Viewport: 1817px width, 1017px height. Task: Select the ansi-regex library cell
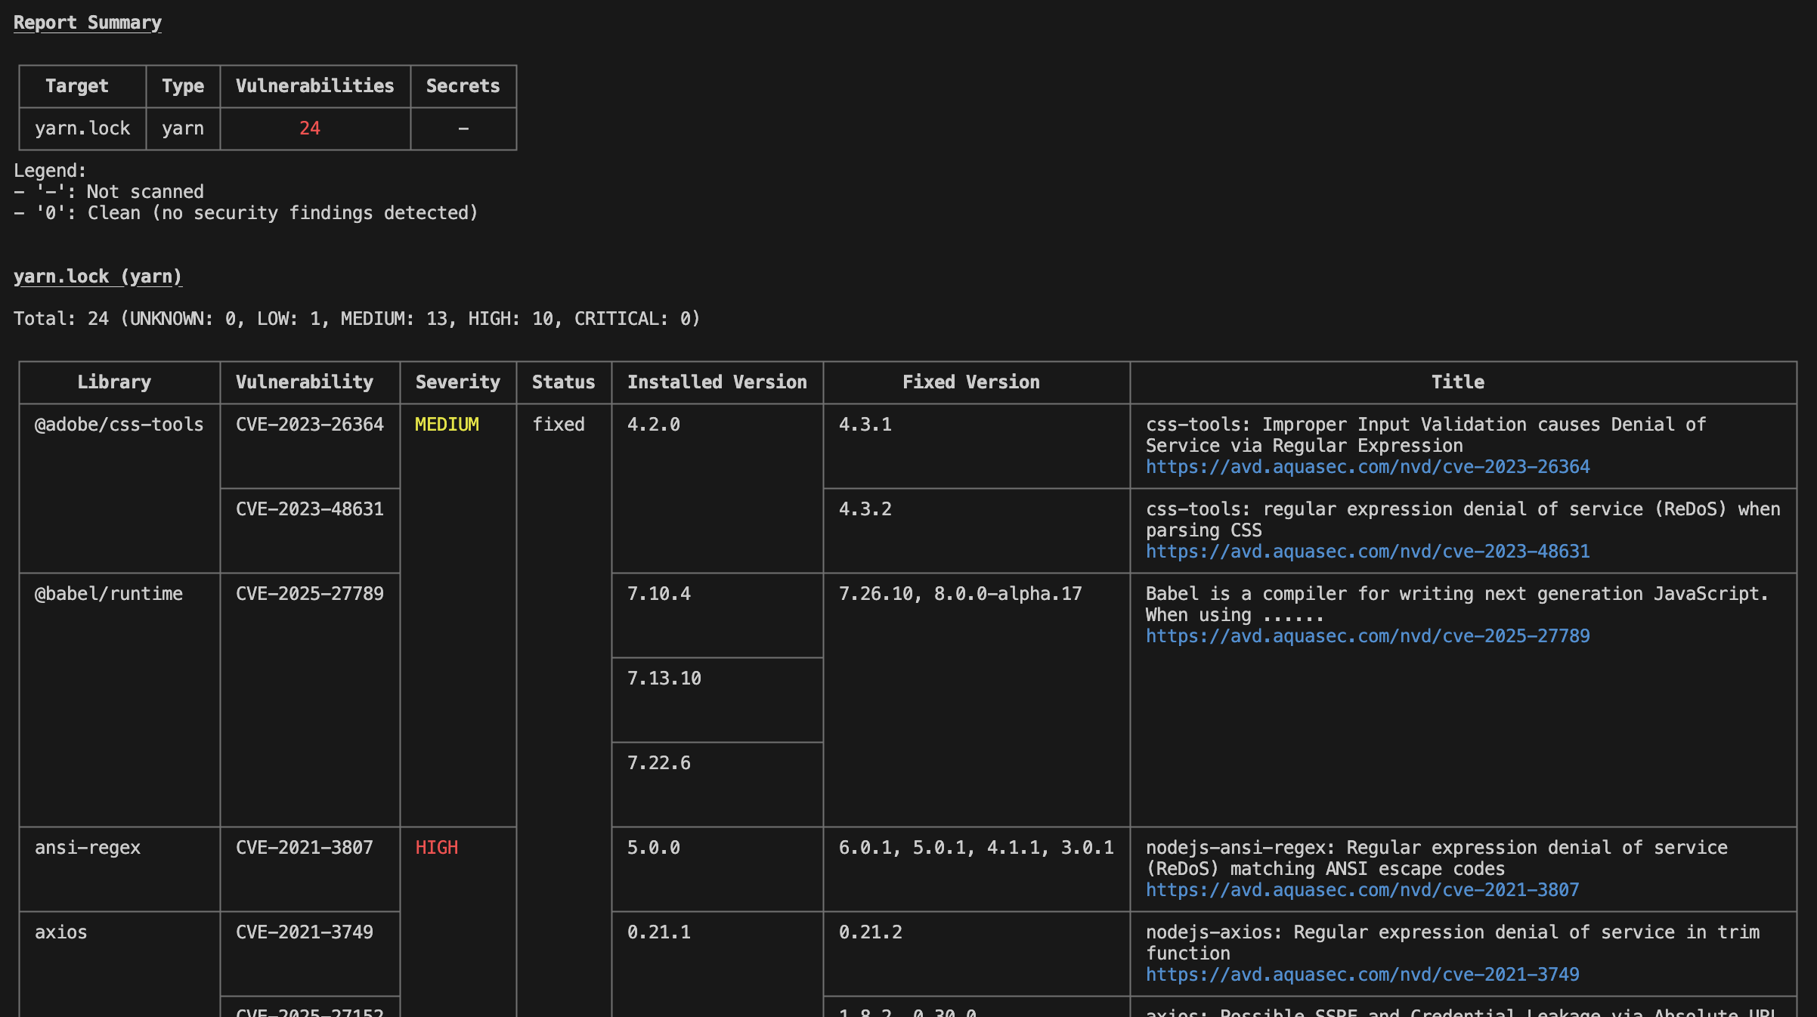tap(88, 848)
